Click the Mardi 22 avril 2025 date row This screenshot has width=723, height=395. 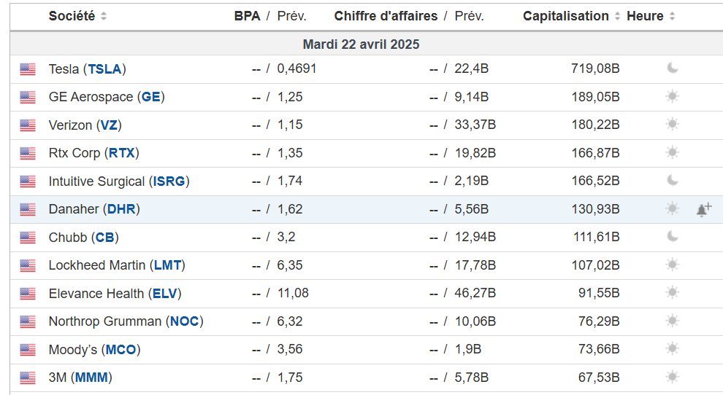[361, 44]
